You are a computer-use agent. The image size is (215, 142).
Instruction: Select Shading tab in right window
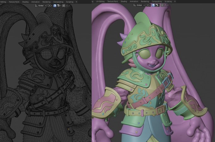pyautogui.click(x=124, y=1)
